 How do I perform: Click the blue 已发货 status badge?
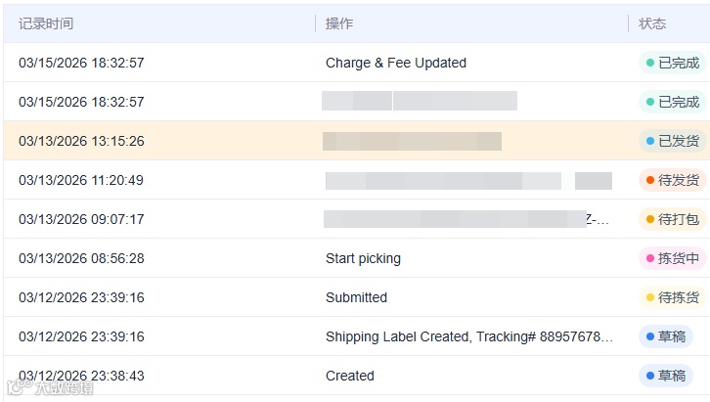tap(673, 141)
